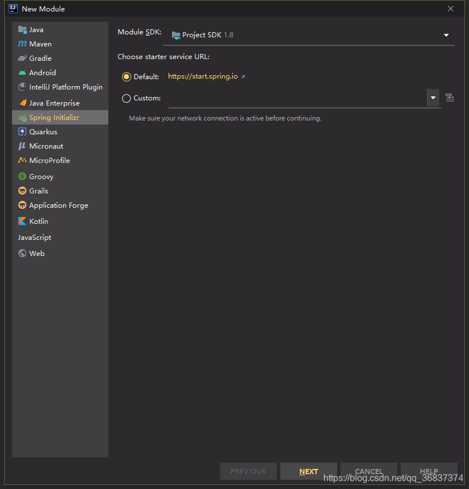Click the Grails icon
This screenshot has height=489, width=469.
[22, 191]
